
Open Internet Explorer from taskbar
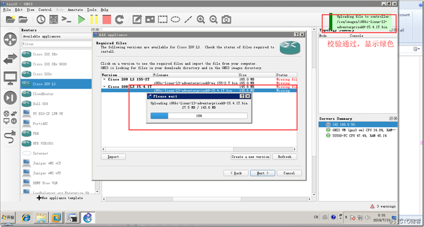pos(26,218)
